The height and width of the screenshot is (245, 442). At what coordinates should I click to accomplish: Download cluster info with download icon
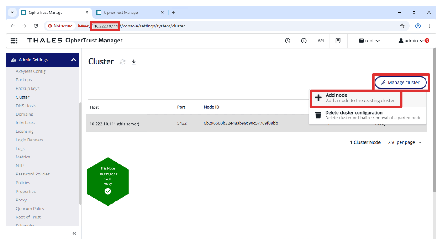(x=134, y=62)
